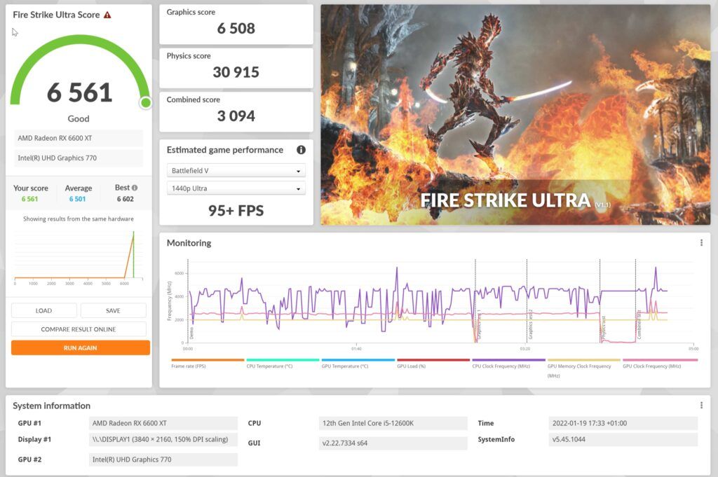Image resolution: width=718 pixels, height=477 pixels.
Task: Click Your score value 6 561
Action: tap(29, 199)
